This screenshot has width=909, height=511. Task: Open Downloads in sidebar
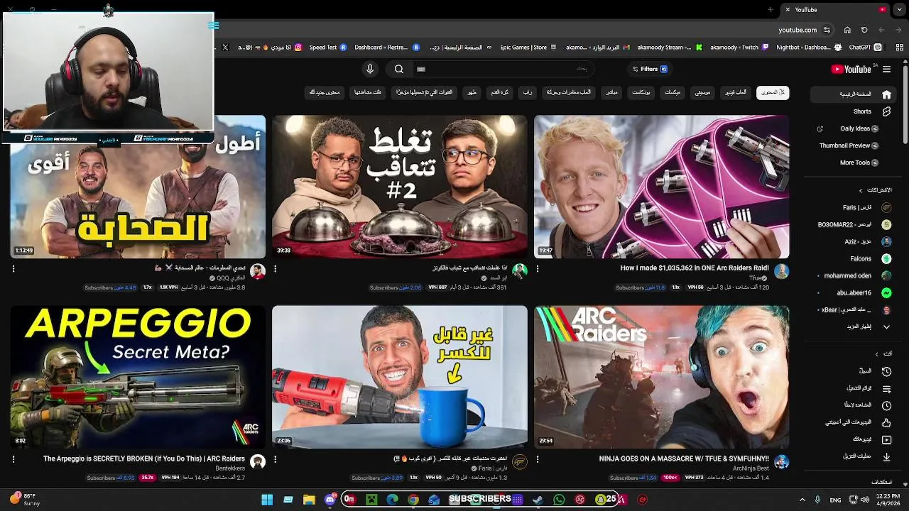point(886,456)
